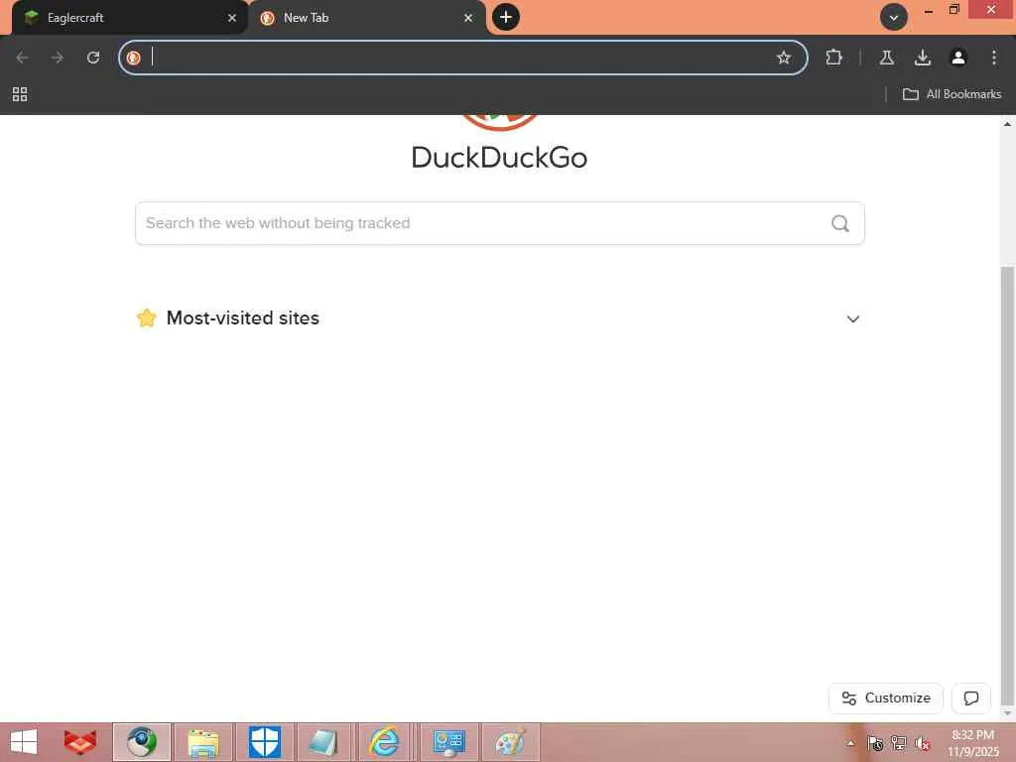
Task: Open the blue shield taskbar app
Action: 264,742
